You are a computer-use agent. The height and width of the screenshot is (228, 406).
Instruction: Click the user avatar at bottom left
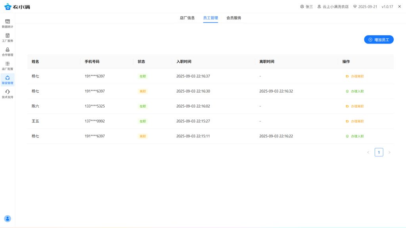[x=8, y=218]
